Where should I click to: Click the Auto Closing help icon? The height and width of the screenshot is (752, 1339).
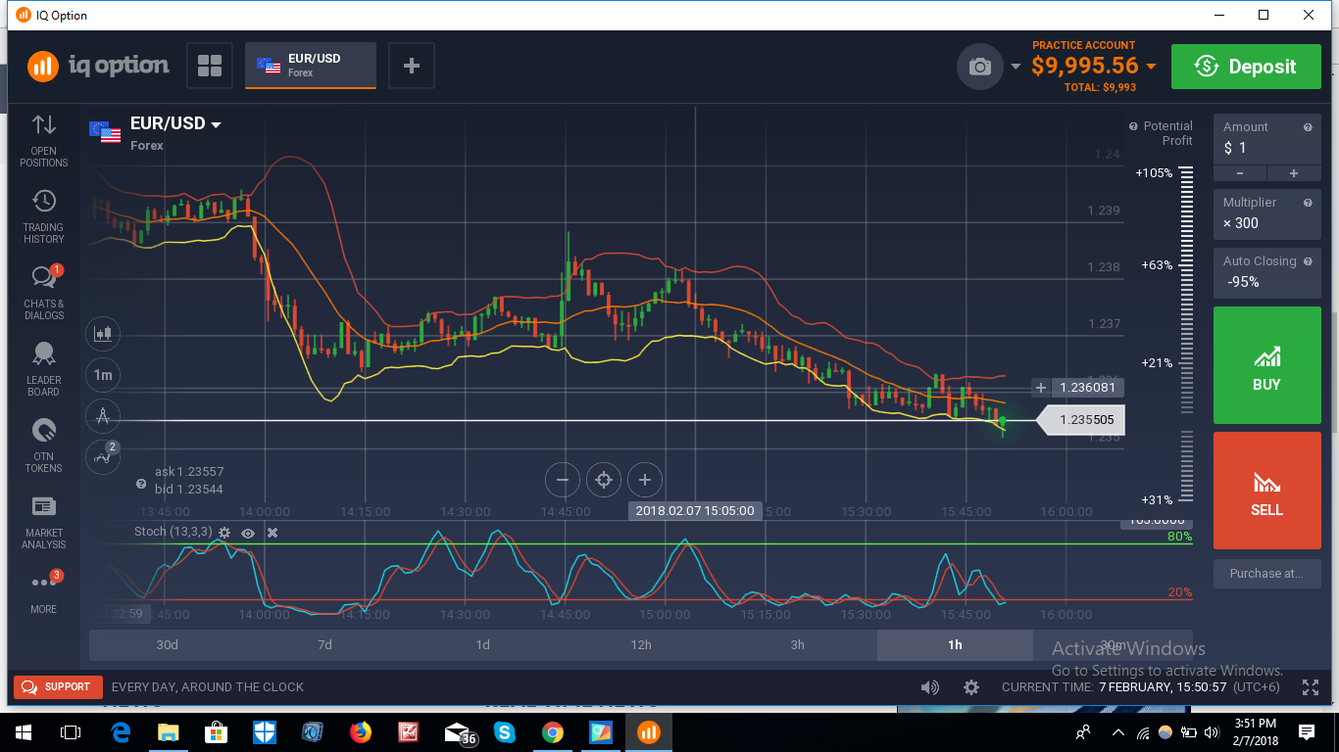click(x=1308, y=261)
